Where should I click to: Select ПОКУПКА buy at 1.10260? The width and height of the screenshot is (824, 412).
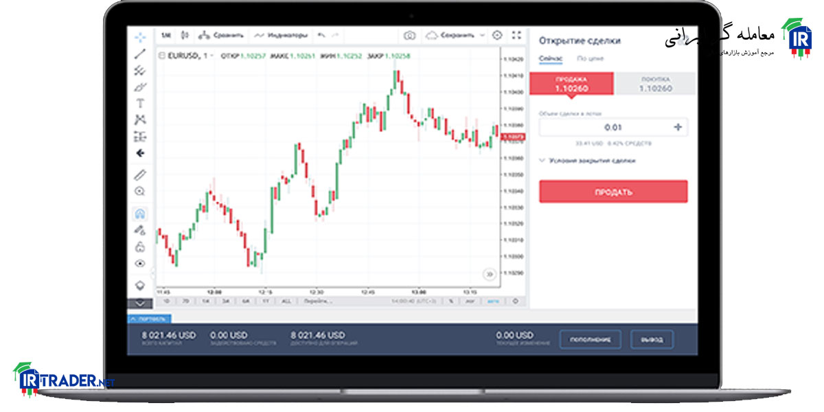point(655,84)
